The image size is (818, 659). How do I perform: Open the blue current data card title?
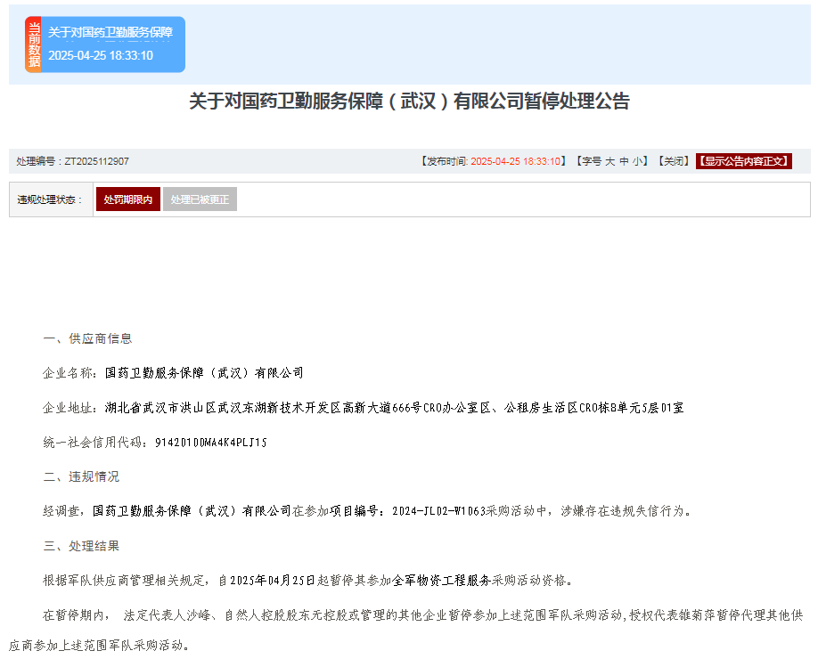coord(110,32)
